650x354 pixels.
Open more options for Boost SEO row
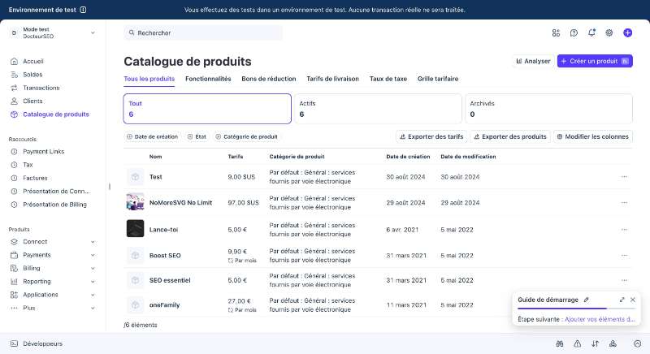624,256
